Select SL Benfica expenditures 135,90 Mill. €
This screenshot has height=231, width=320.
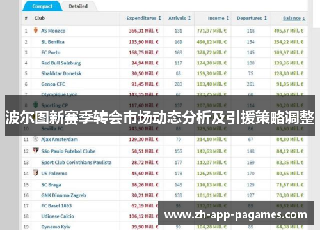coord(143,42)
